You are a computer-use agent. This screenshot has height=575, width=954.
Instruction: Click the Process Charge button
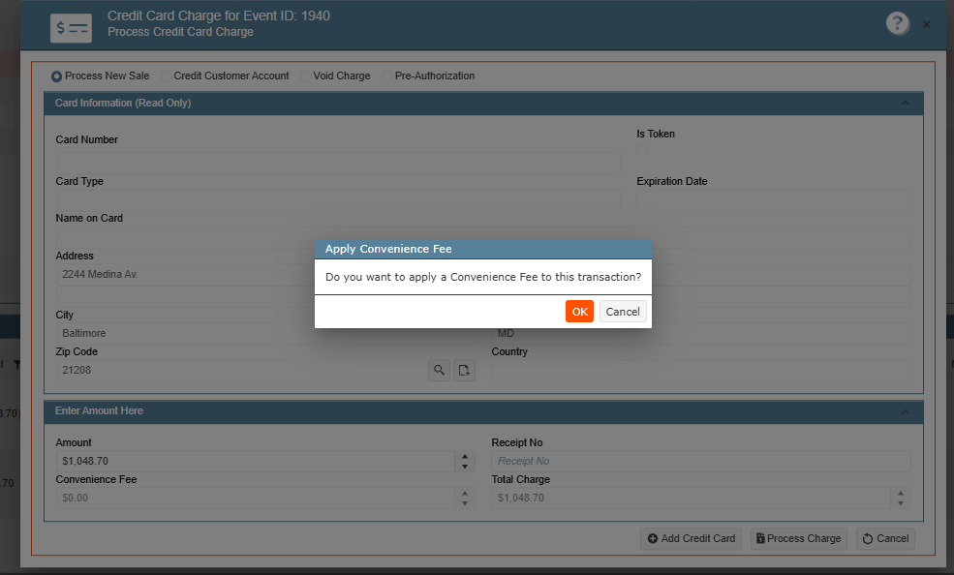pos(799,538)
